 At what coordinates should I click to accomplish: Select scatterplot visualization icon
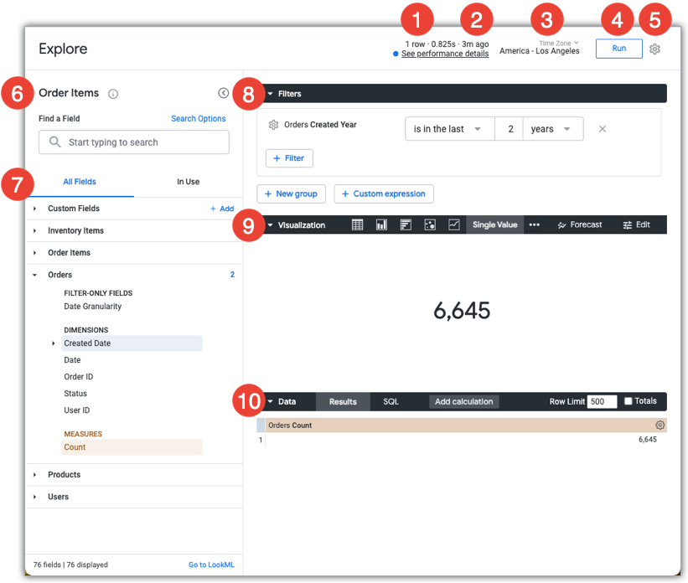coord(430,224)
